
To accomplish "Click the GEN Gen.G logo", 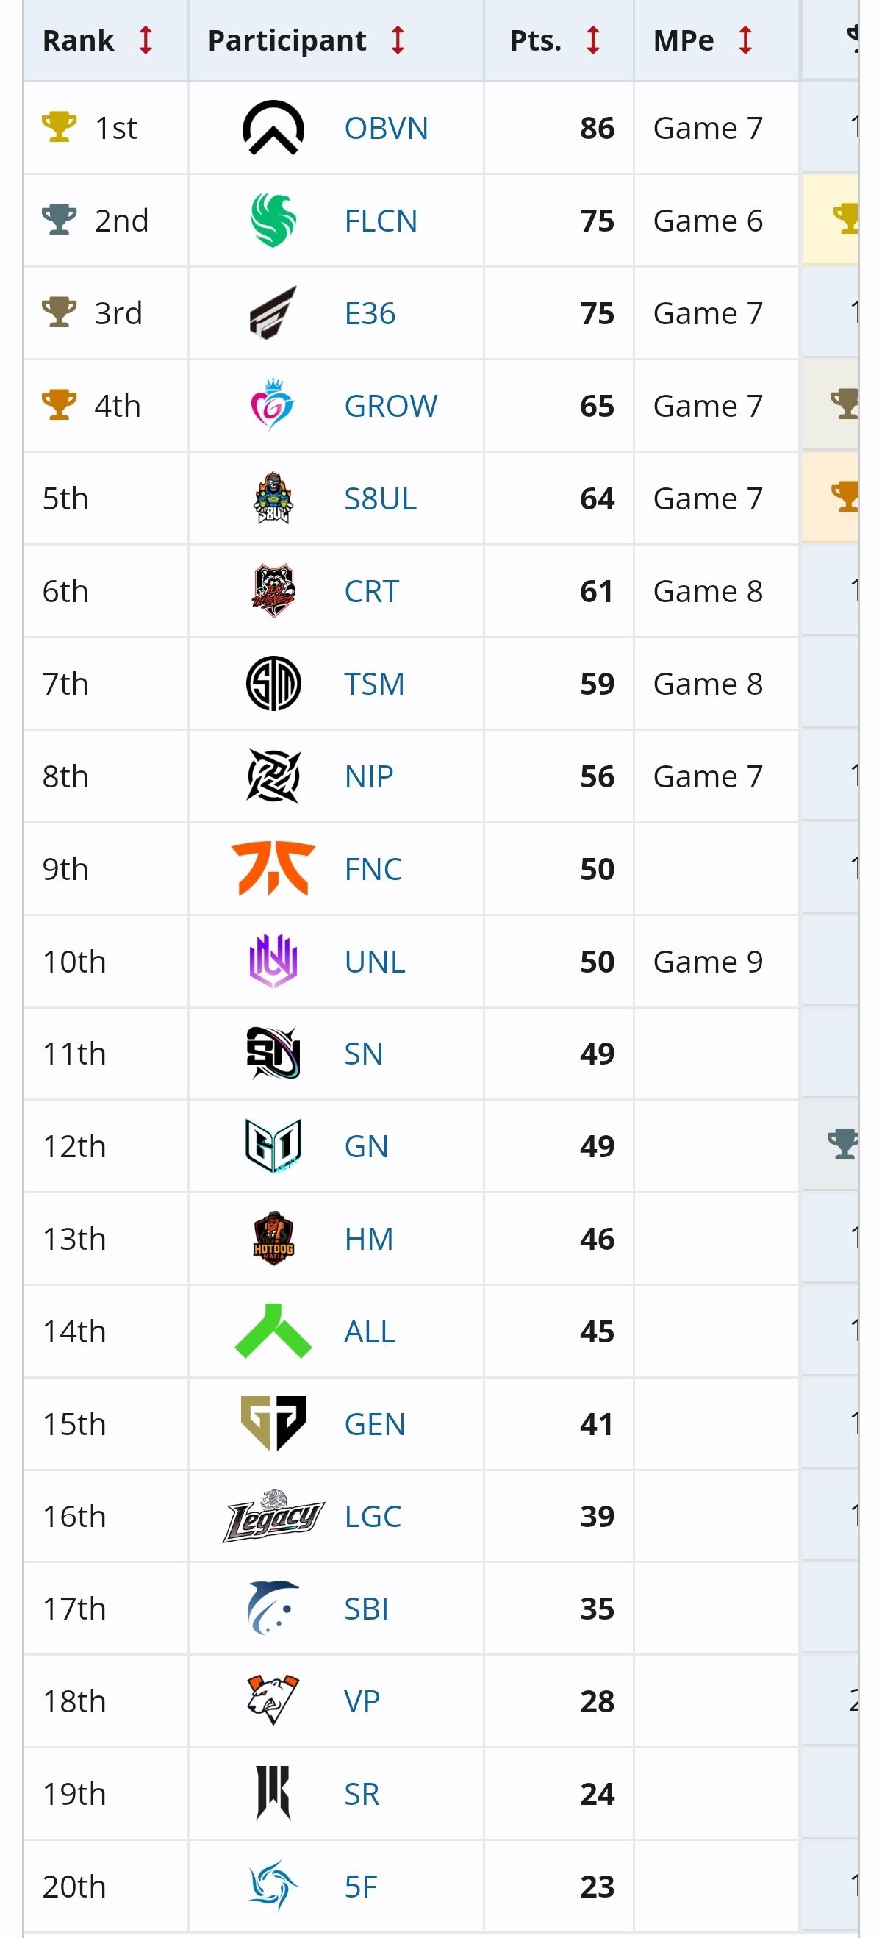I will pos(273,1423).
